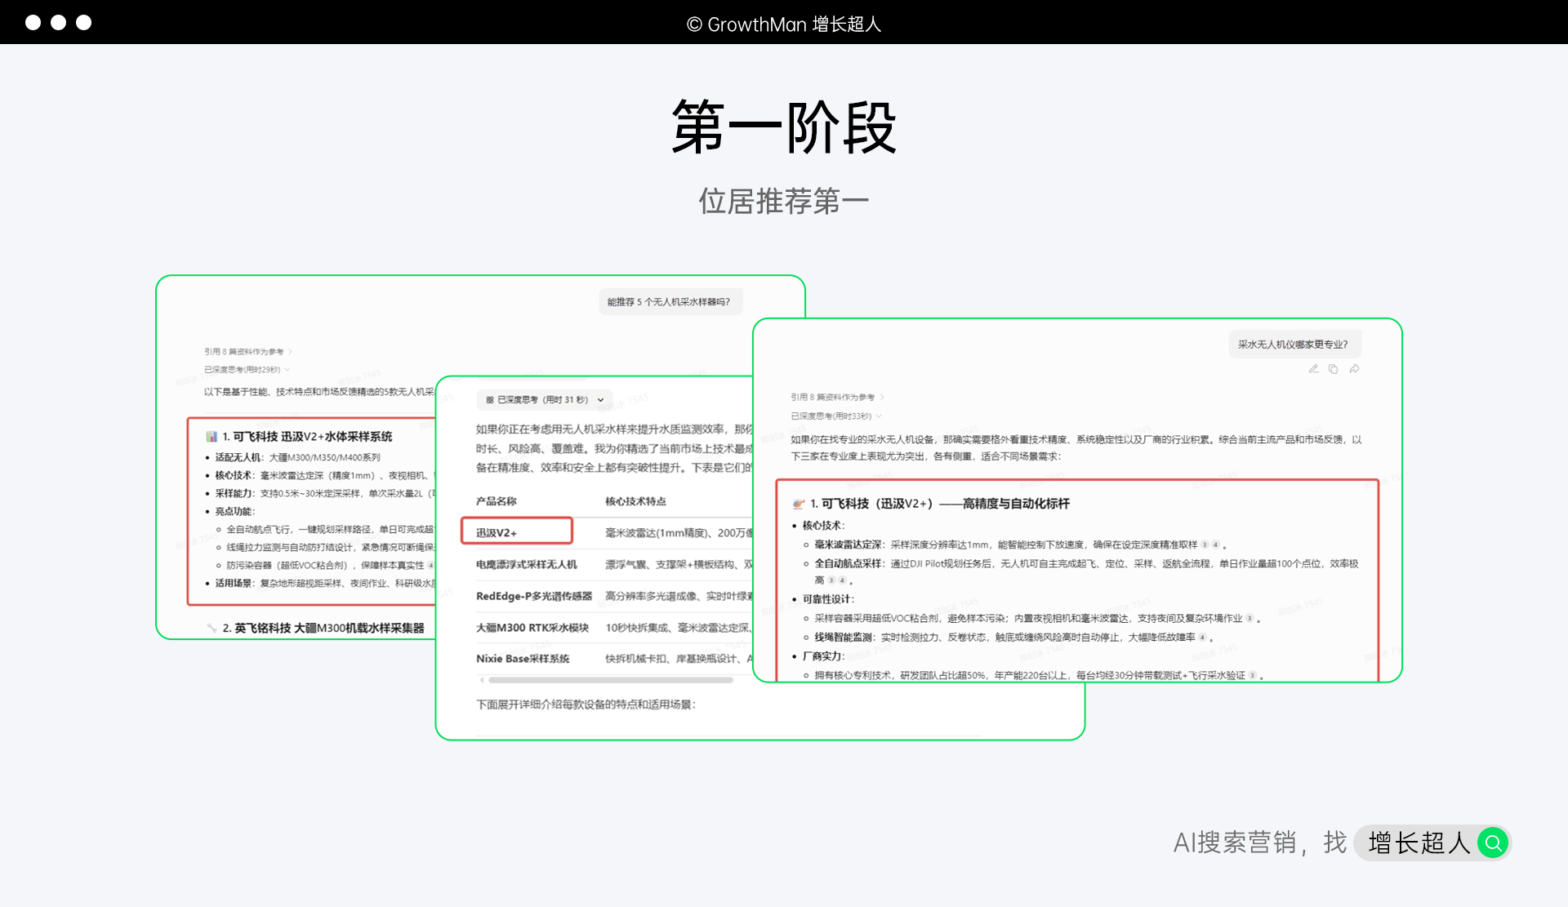Click the edit pencil icon under the question
1568x907 pixels.
[x=1313, y=369]
